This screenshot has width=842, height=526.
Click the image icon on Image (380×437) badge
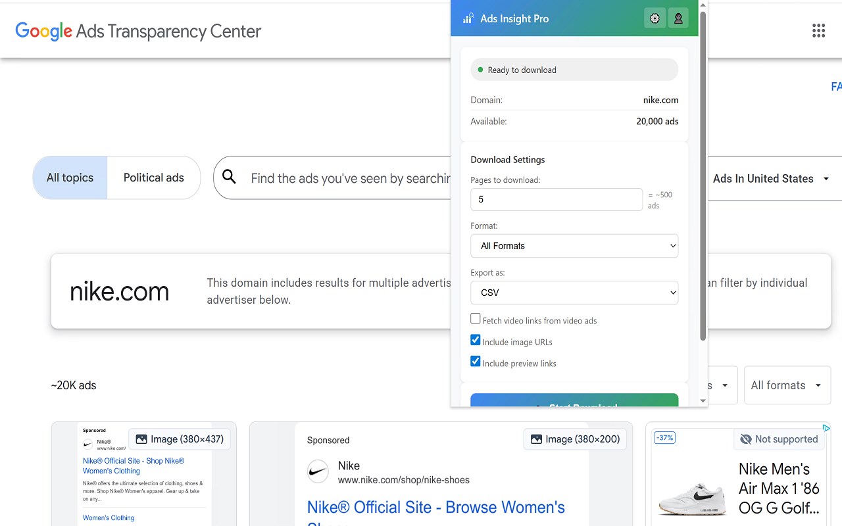click(x=141, y=439)
